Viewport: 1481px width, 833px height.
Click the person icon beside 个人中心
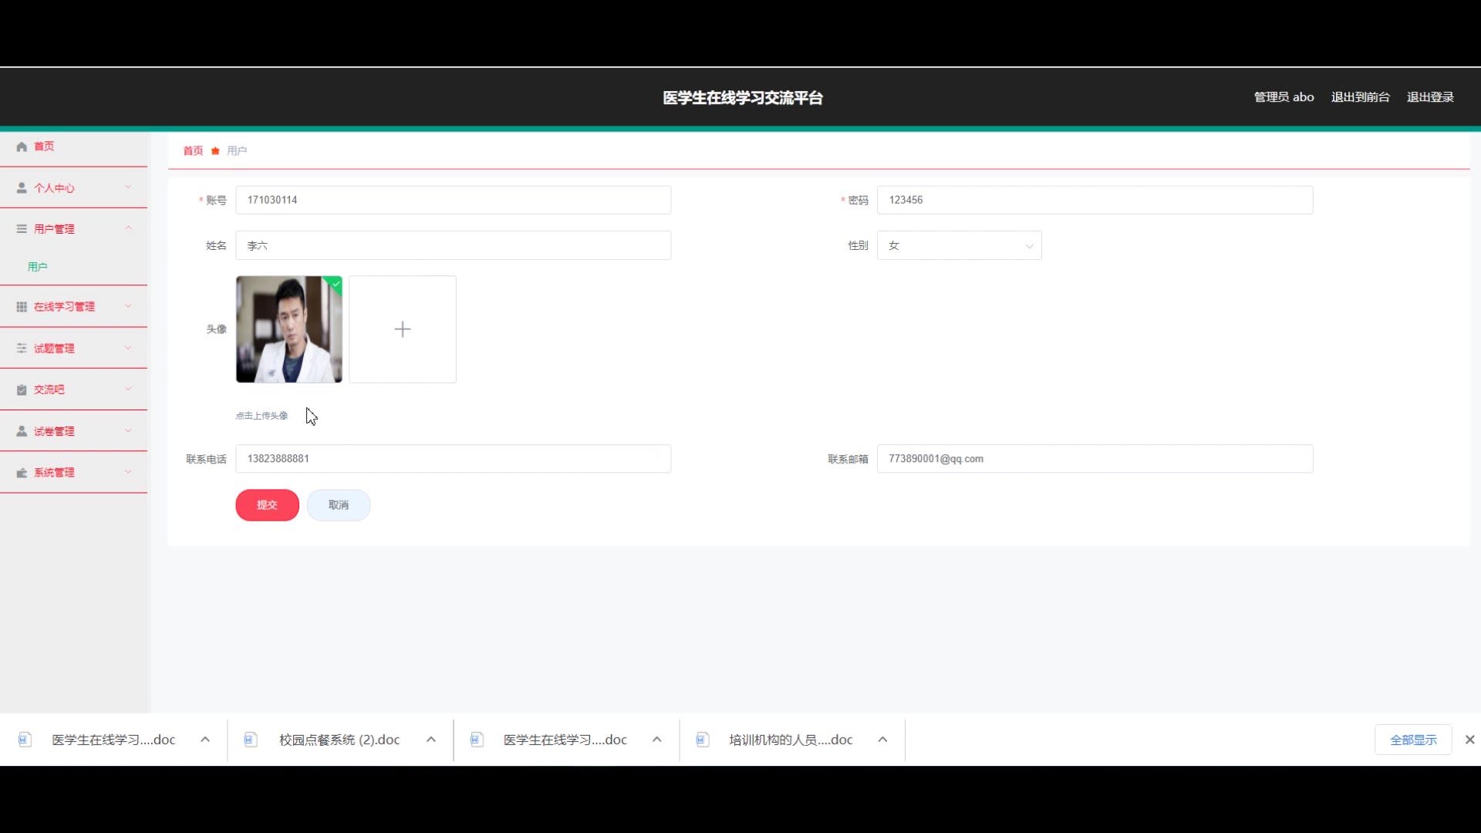click(22, 188)
